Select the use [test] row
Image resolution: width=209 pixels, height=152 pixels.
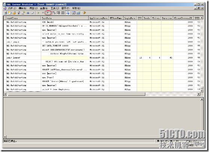tap(102, 77)
